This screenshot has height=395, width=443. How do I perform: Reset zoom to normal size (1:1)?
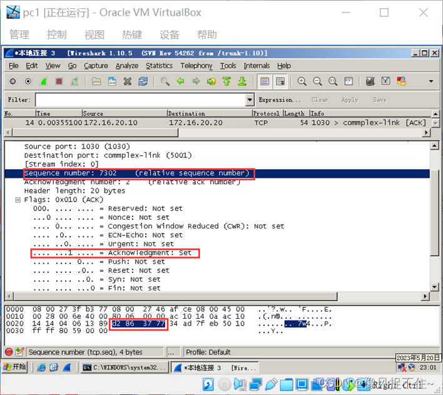(x=333, y=81)
